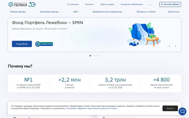Click the №1 statistic
Screen dimensions: 189x118
(x=28, y=80)
